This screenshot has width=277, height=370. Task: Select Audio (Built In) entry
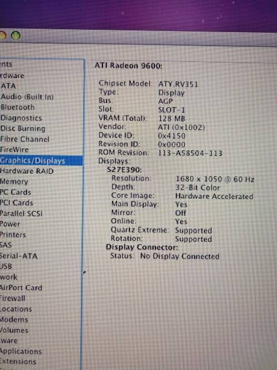pos(27,97)
